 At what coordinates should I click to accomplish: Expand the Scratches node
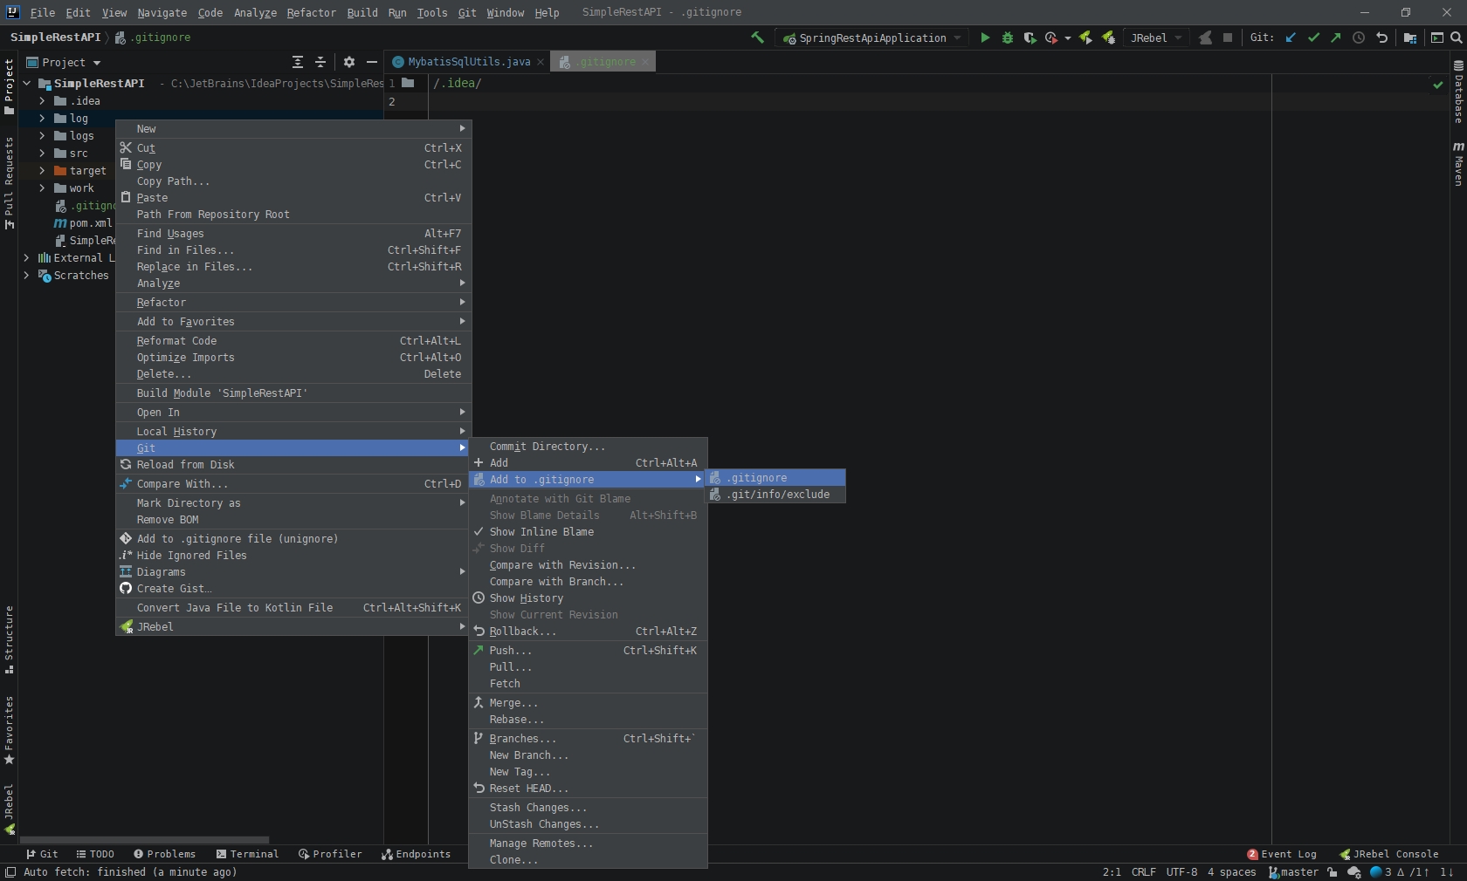[x=26, y=276]
